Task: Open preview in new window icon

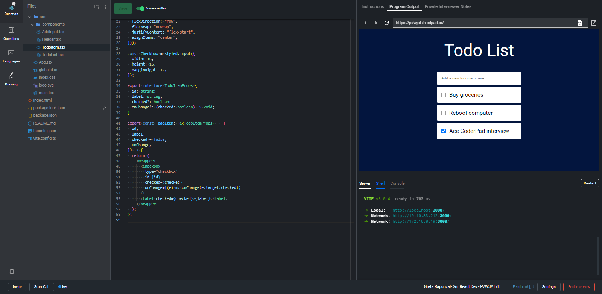Action: [594, 23]
